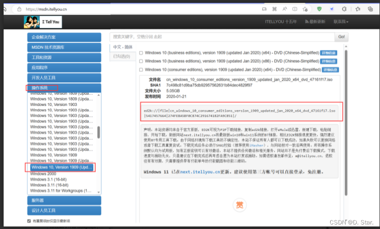Screen dimensions: 380x229
Task: Click the blue bird extension icon
Action: tap(332, 9)
